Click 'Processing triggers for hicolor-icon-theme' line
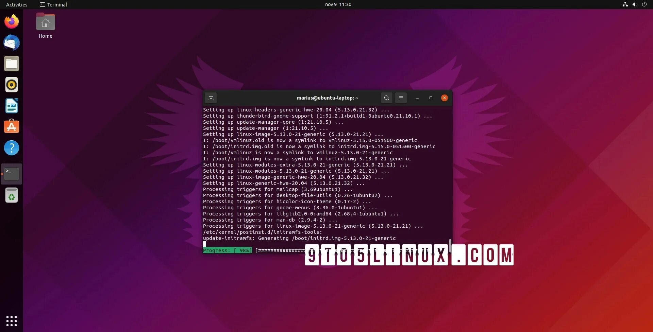Screen dimensions: 653x332 (287, 202)
